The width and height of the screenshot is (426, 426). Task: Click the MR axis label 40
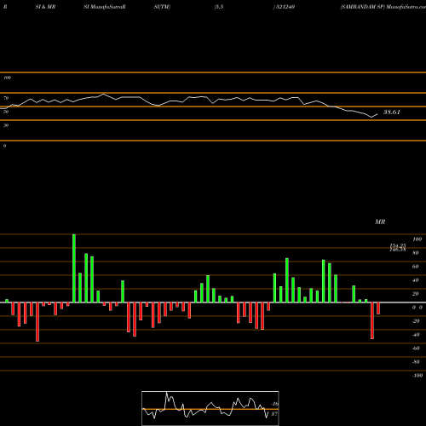pos(416,280)
